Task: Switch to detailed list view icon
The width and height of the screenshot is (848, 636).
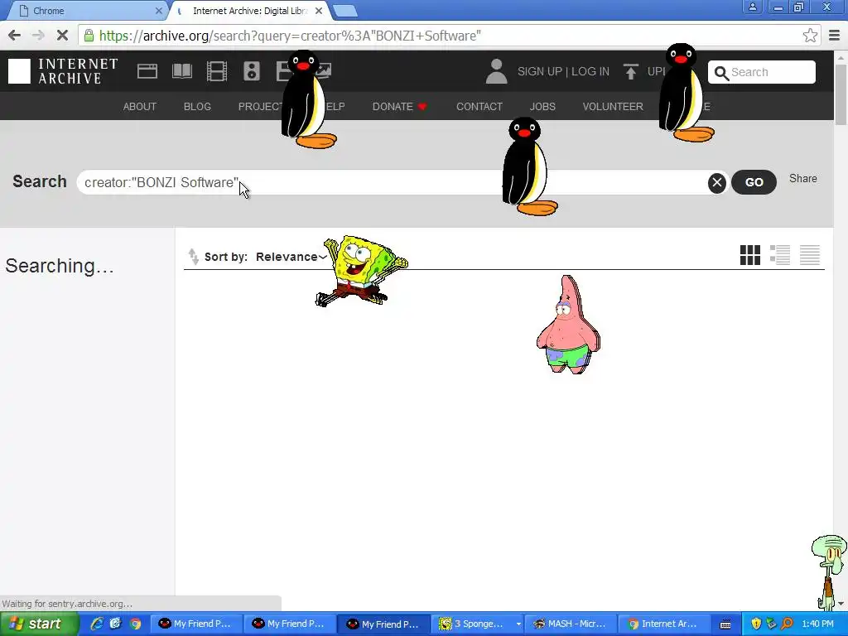Action: coord(780,255)
